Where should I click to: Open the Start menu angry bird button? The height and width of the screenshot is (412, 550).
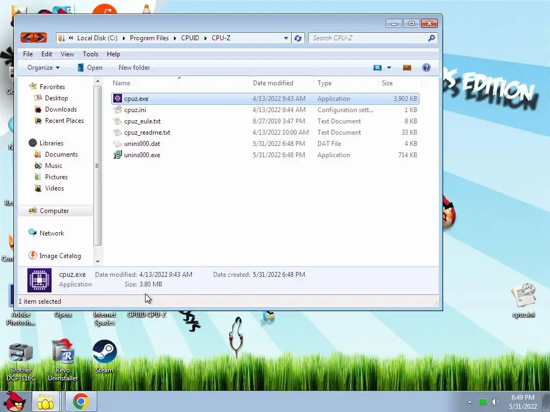(15, 401)
